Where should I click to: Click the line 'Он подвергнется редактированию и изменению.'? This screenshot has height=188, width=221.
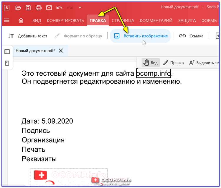(x=102, y=82)
